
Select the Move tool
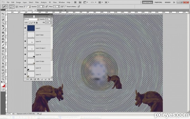coord(3,14)
